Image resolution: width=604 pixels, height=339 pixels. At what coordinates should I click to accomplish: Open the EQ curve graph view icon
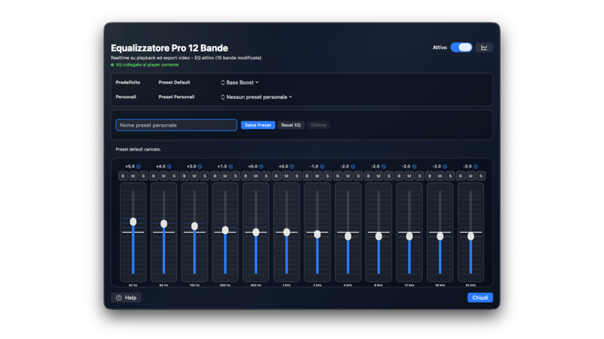pos(484,48)
